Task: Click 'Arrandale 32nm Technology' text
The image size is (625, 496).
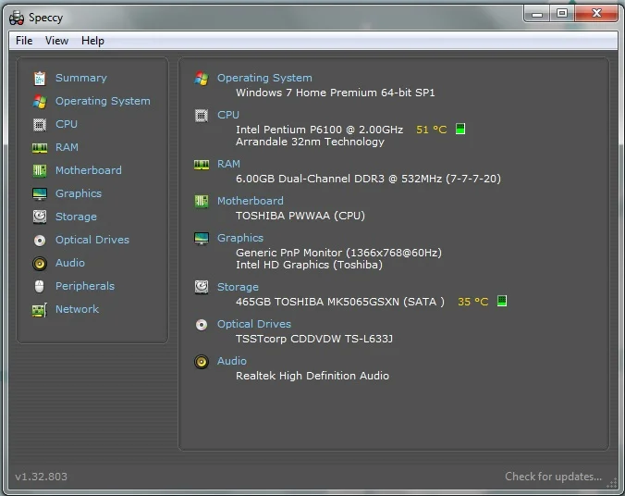Action: click(x=310, y=143)
